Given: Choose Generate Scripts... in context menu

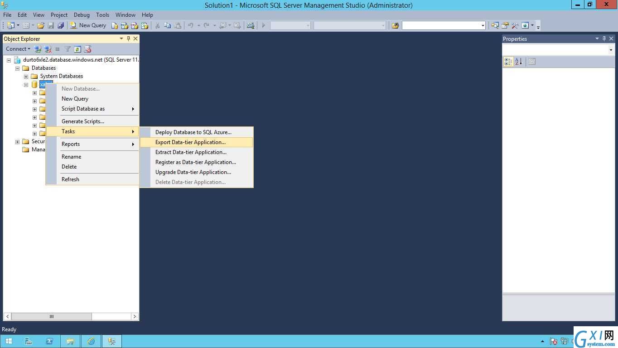Looking at the screenshot, I should pyautogui.click(x=92, y=121).
